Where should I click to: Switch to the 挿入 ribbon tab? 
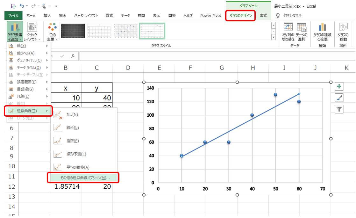point(47,16)
